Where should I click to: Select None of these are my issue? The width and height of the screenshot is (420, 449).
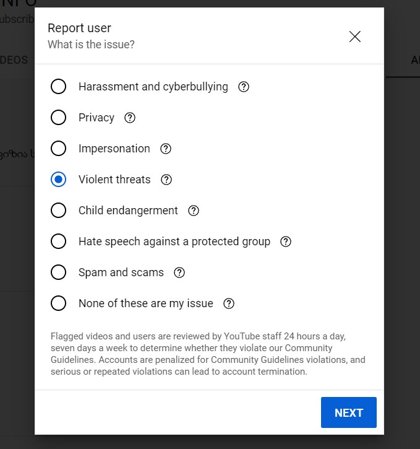coord(58,303)
